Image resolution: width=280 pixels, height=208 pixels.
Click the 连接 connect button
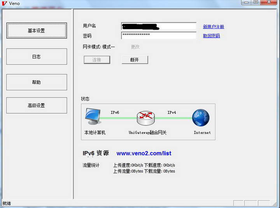click(x=97, y=60)
